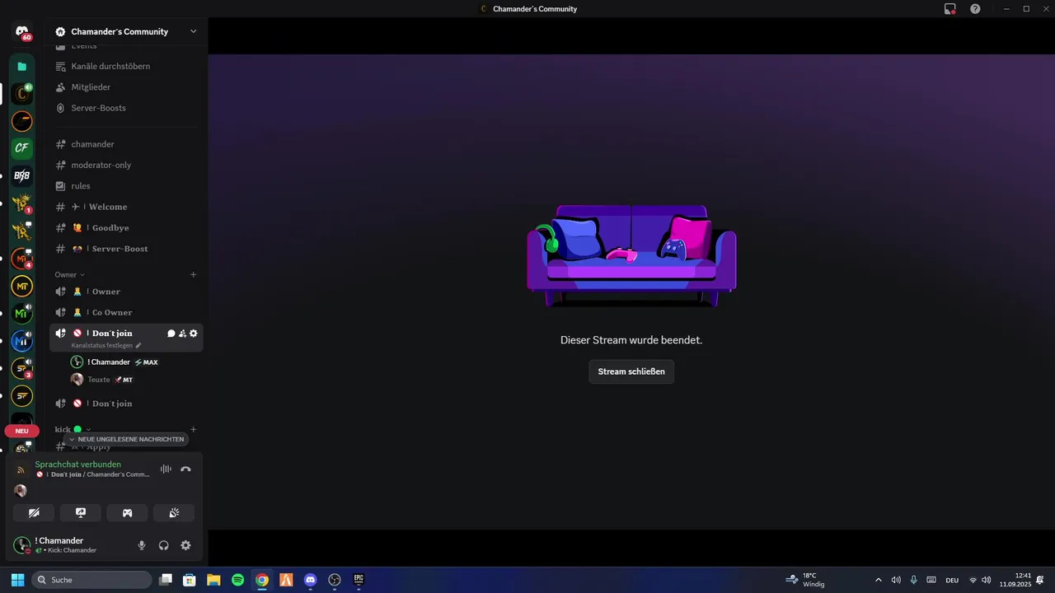
Task: Open Server-Boosts page
Action: click(x=125, y=108)
